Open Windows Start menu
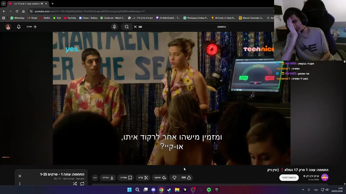 tap(129, 190)
